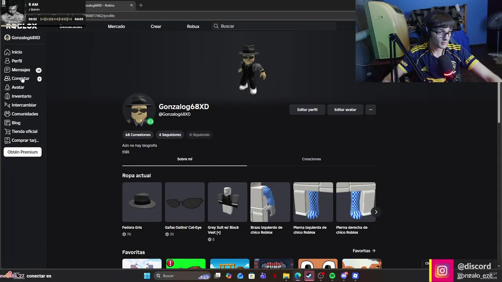
Task: Open File Explorer from the taskbar
Action: (286, 276)
